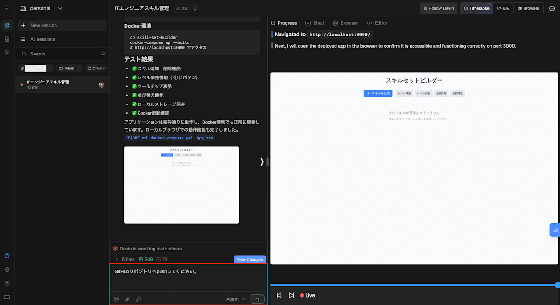Start a New session
560x305 pixels.
coord(62,25)
